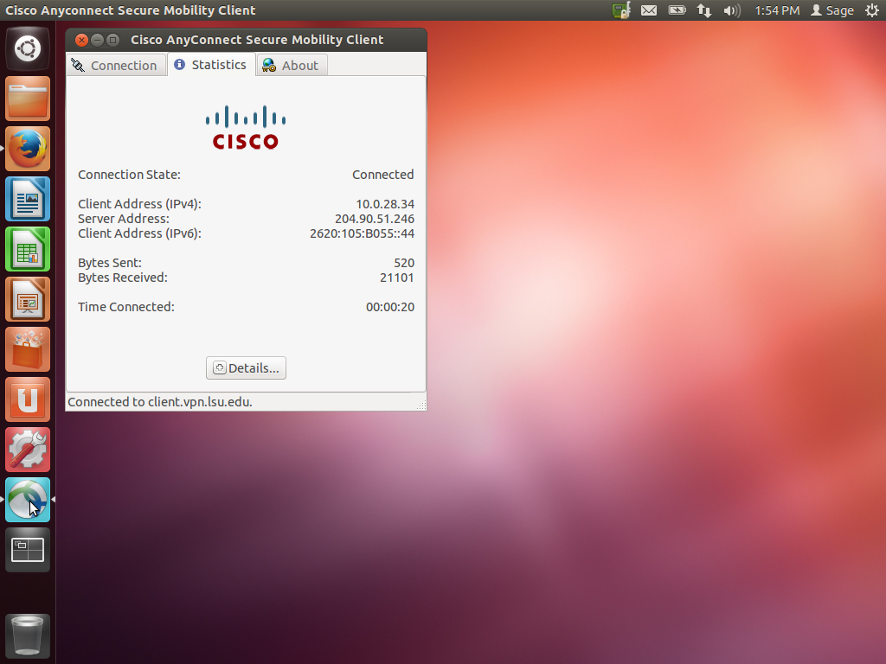
Task: Launch LibreOffice Impress presentation
Action: tap(28, 299)
